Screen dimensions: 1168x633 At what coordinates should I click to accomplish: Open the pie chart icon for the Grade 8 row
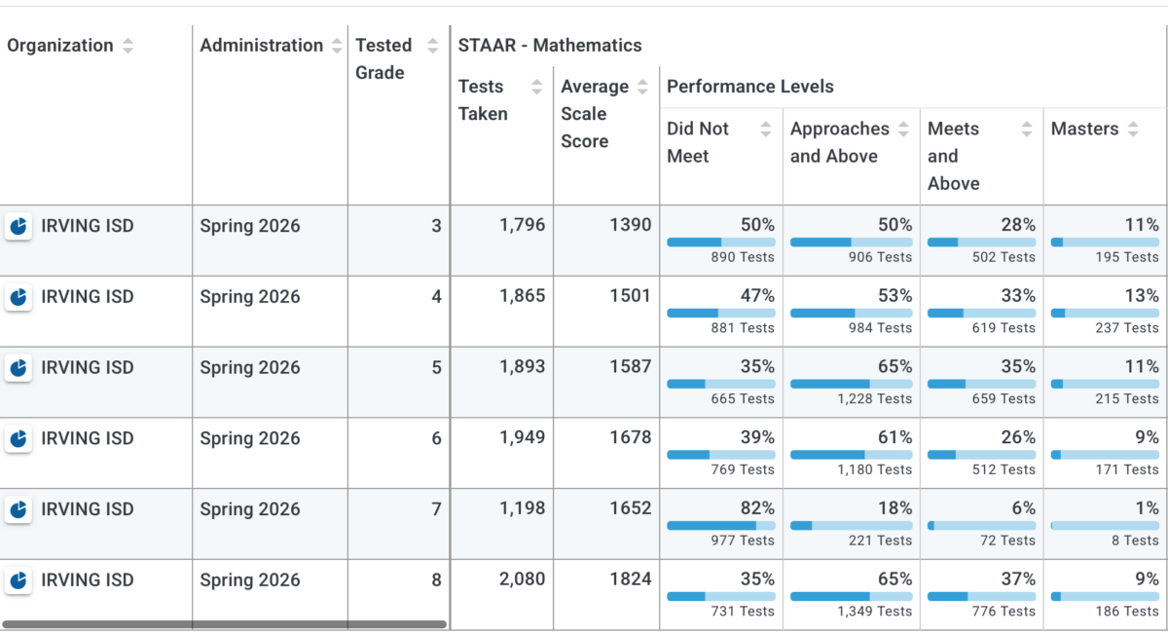click(18, 580)
